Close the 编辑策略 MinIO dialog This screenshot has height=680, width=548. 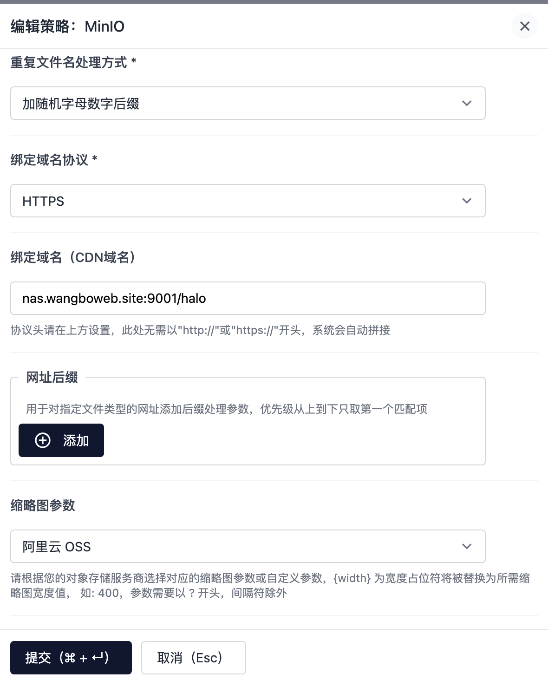[x=524, y=26]
